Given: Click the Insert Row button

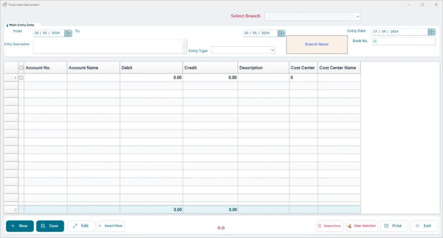Looking at the screenshot, I should [111, 226].
